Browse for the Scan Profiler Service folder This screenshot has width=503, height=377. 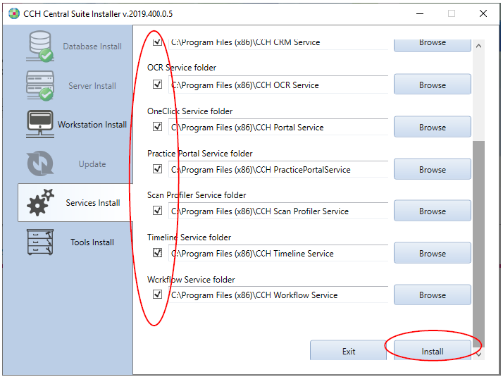(x=432, y=211)
